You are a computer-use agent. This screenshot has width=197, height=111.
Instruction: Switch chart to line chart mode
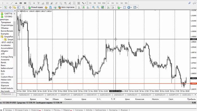click(88, 7)
